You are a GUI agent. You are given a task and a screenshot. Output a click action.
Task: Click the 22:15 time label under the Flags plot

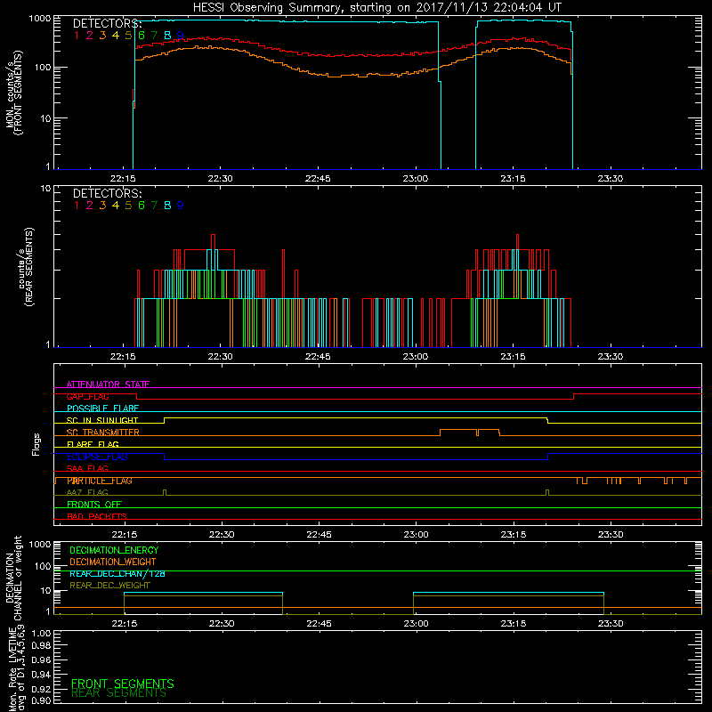click(x=125, y=535)
